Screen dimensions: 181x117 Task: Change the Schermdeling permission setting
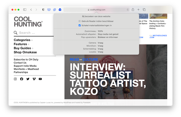click(x=100, y=49)
